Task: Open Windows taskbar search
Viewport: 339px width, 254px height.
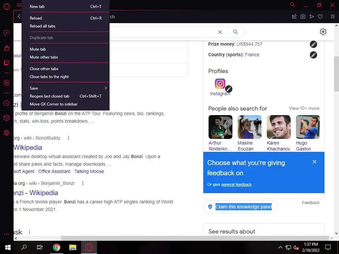Action: 24,247
